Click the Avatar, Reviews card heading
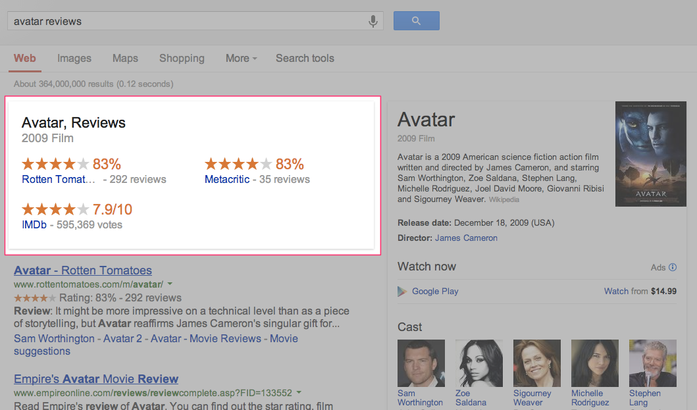The width and height of the screenshot is (697, 410). point(74,122)
